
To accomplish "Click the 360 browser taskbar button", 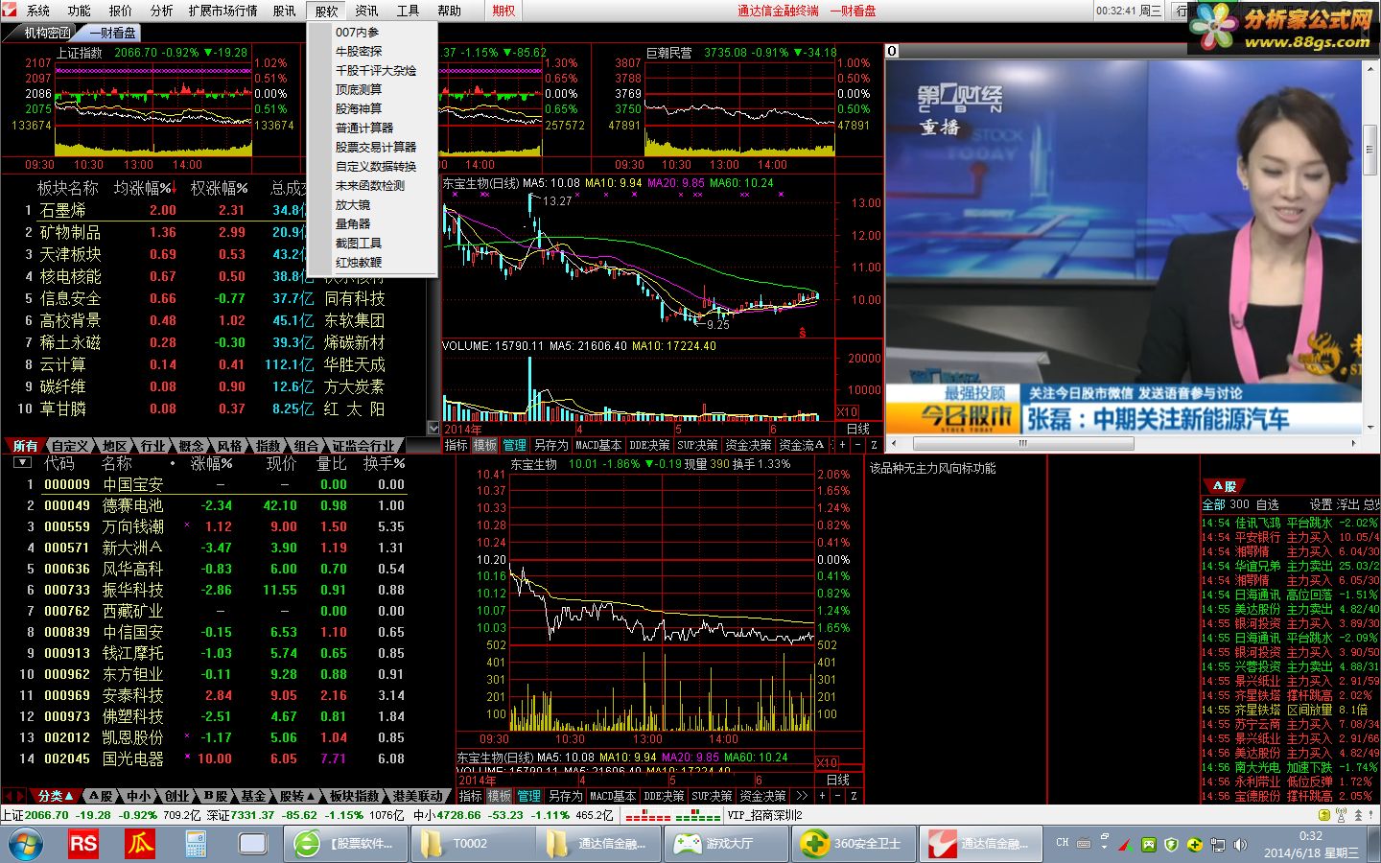I will tap(346, 844).
